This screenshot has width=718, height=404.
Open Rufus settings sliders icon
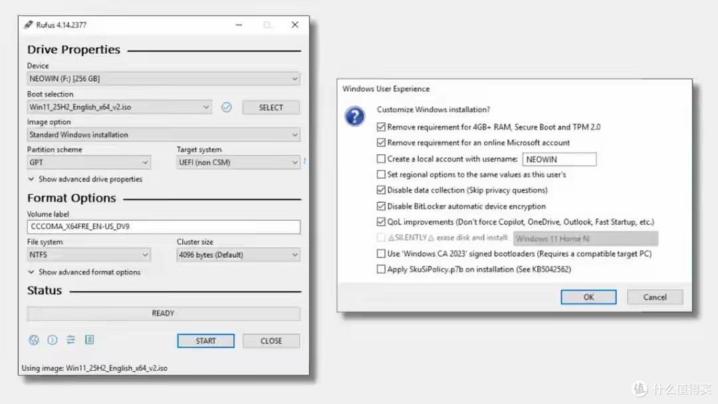(x=70, y=340)
